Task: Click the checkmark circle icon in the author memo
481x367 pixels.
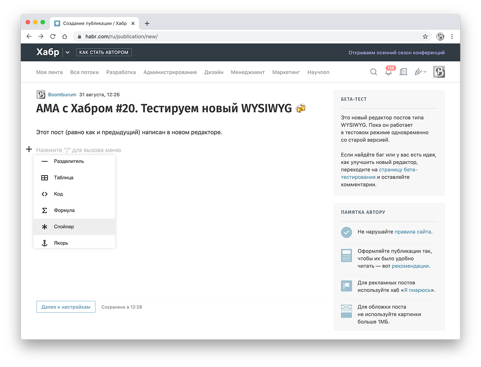Action: point(347,232)
